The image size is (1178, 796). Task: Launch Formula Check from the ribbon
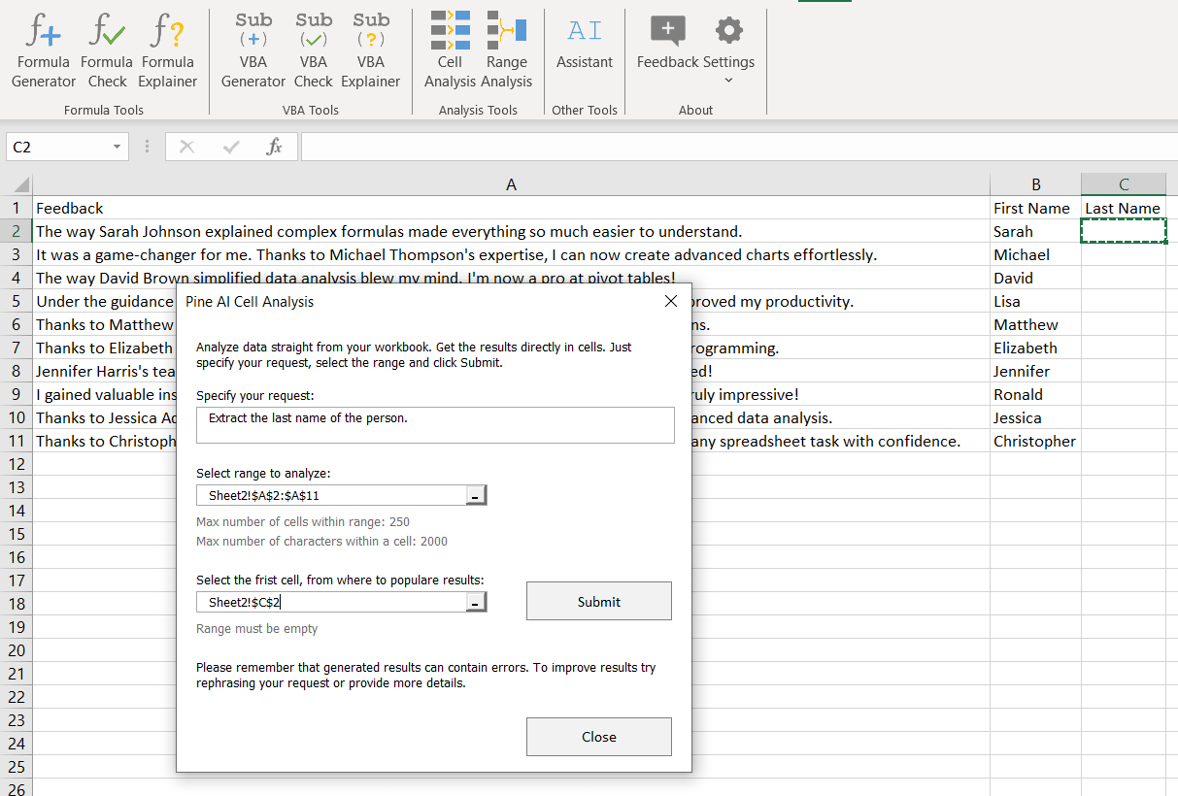pyautogui.click(x=107, y=49)
